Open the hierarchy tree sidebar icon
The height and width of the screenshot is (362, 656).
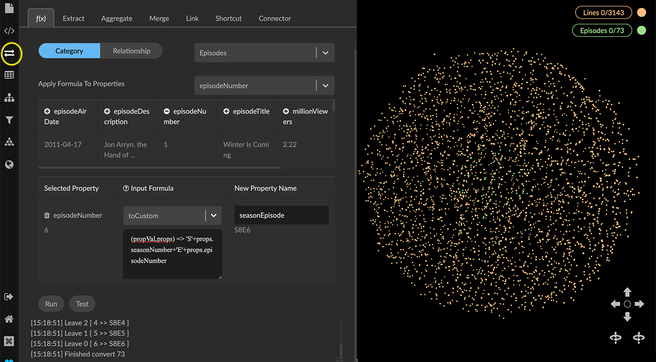tap(9, 98)
